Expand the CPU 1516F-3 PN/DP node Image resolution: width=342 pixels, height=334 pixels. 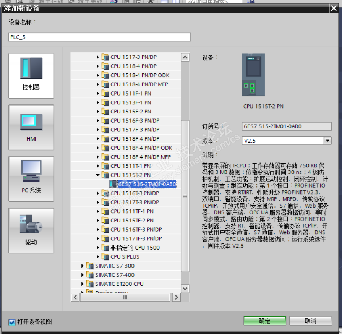point(98,121)
